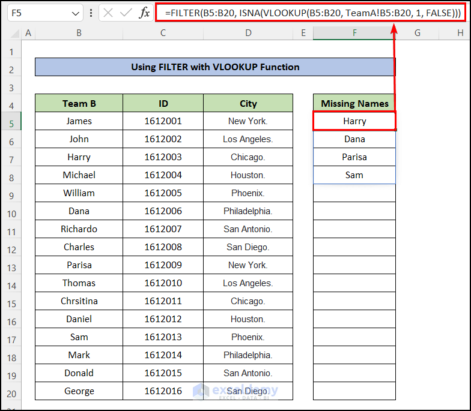Select 'Dana' in the Missing Names column

coord(354,139)
